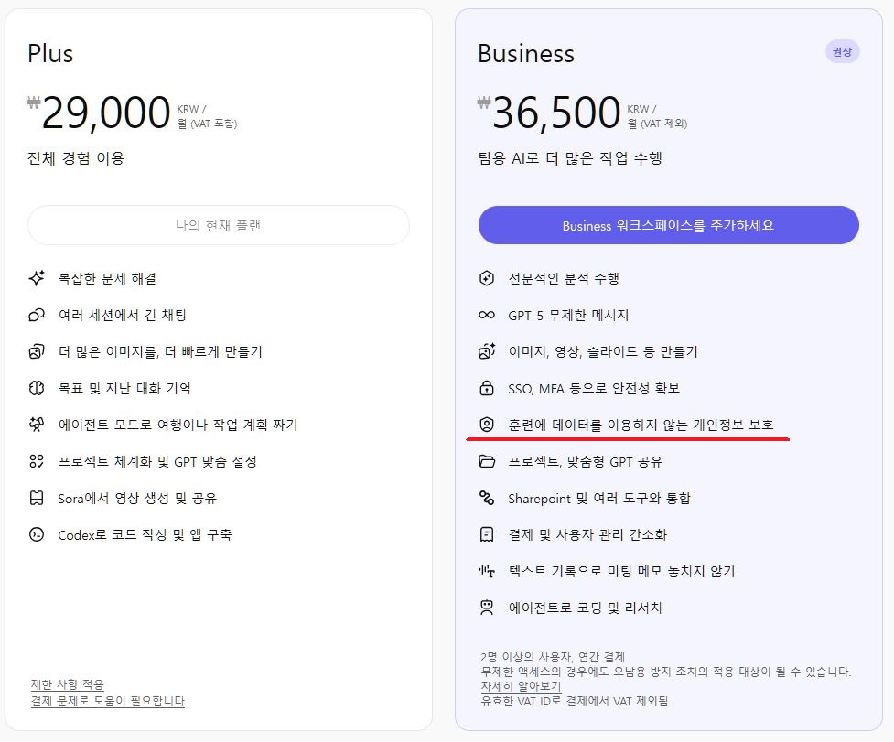
Task: Click the waveform icon beside 미팅 메모
Action: click(487, 571)
